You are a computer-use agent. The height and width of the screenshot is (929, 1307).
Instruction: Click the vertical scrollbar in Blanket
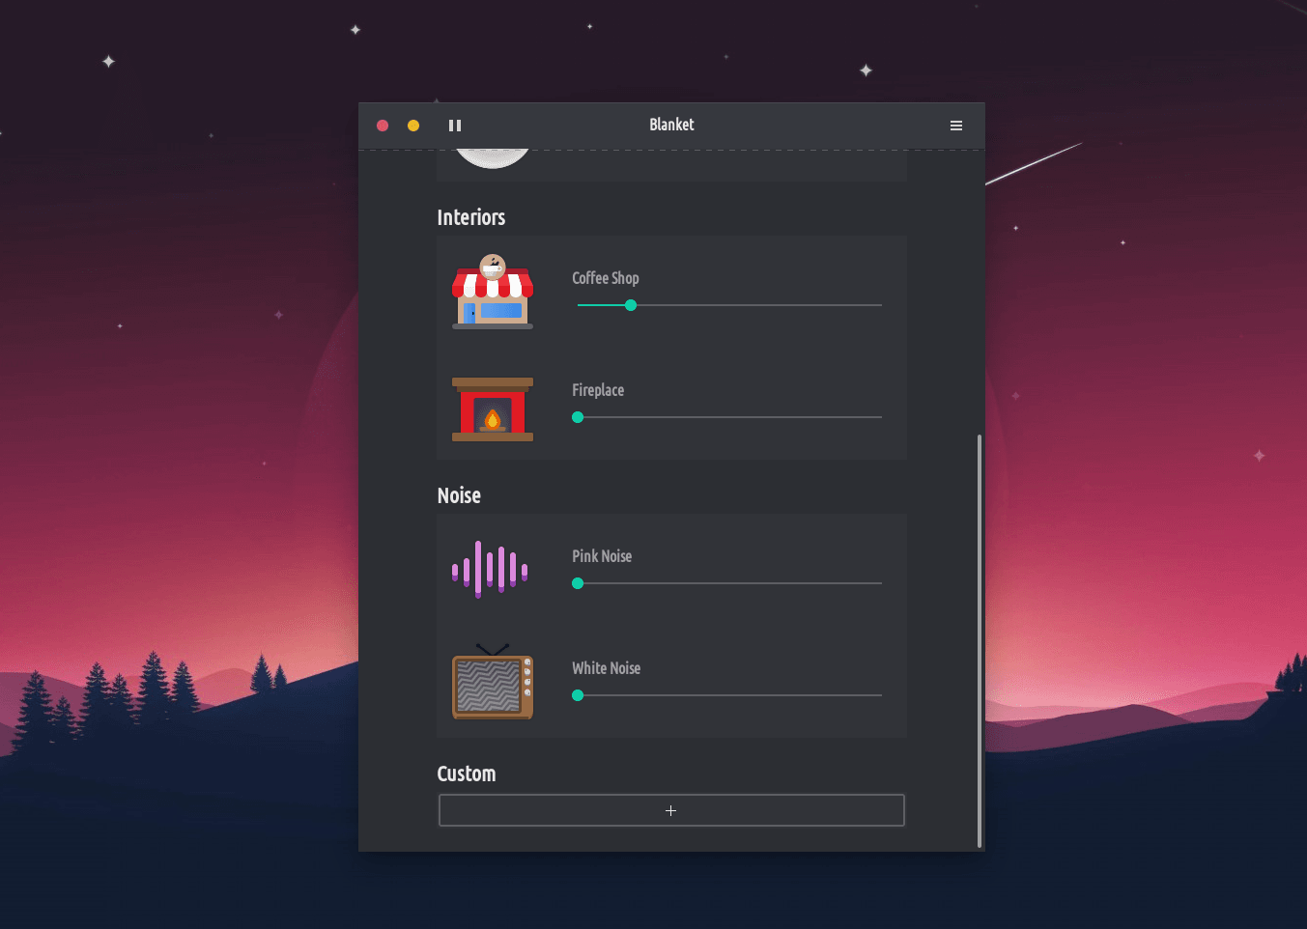[980, 640]
